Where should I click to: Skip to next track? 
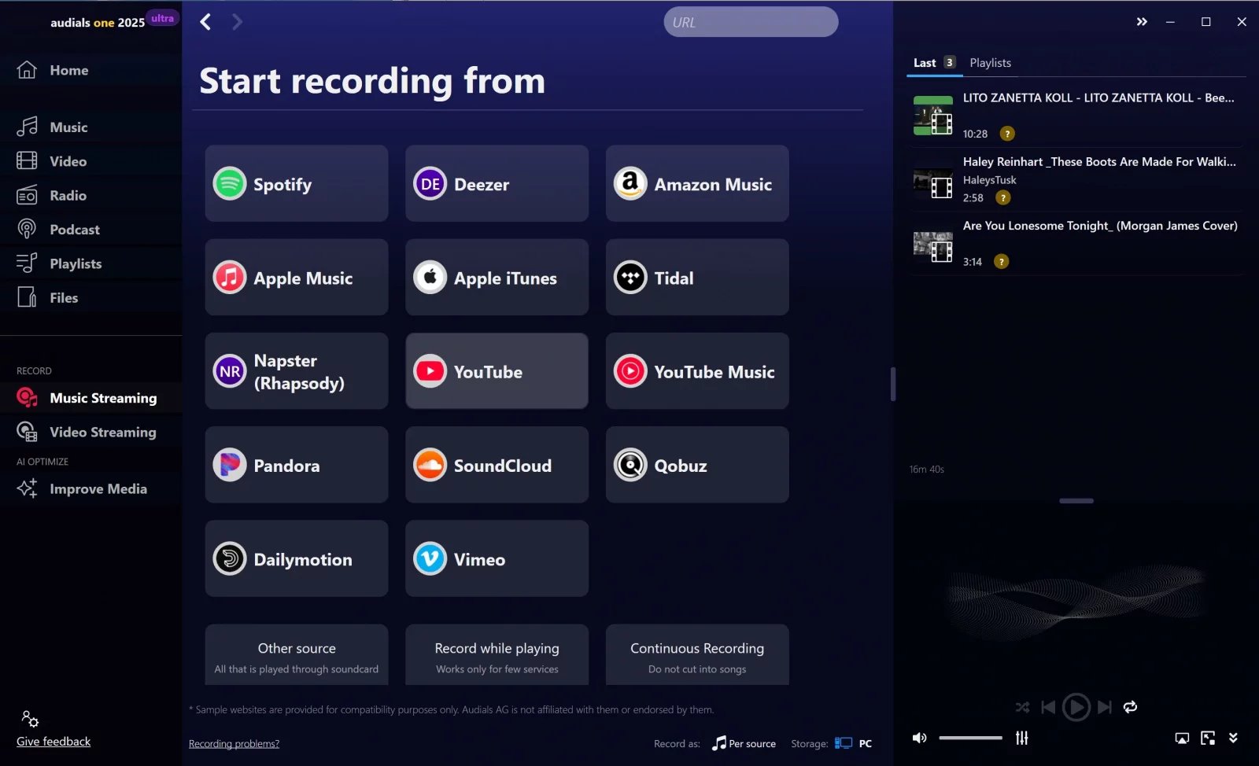(x=1105, y=707)
